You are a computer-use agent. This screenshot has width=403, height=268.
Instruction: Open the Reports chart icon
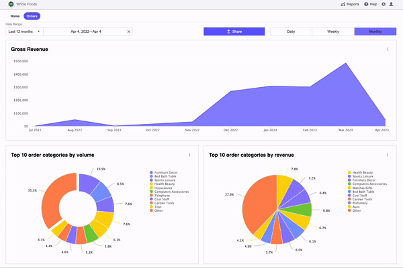[x=343, y=4]
